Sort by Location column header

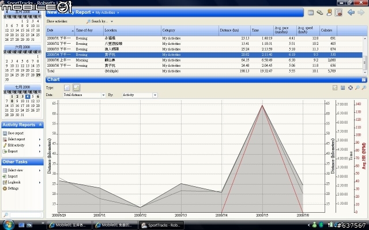tap(132, 30)
